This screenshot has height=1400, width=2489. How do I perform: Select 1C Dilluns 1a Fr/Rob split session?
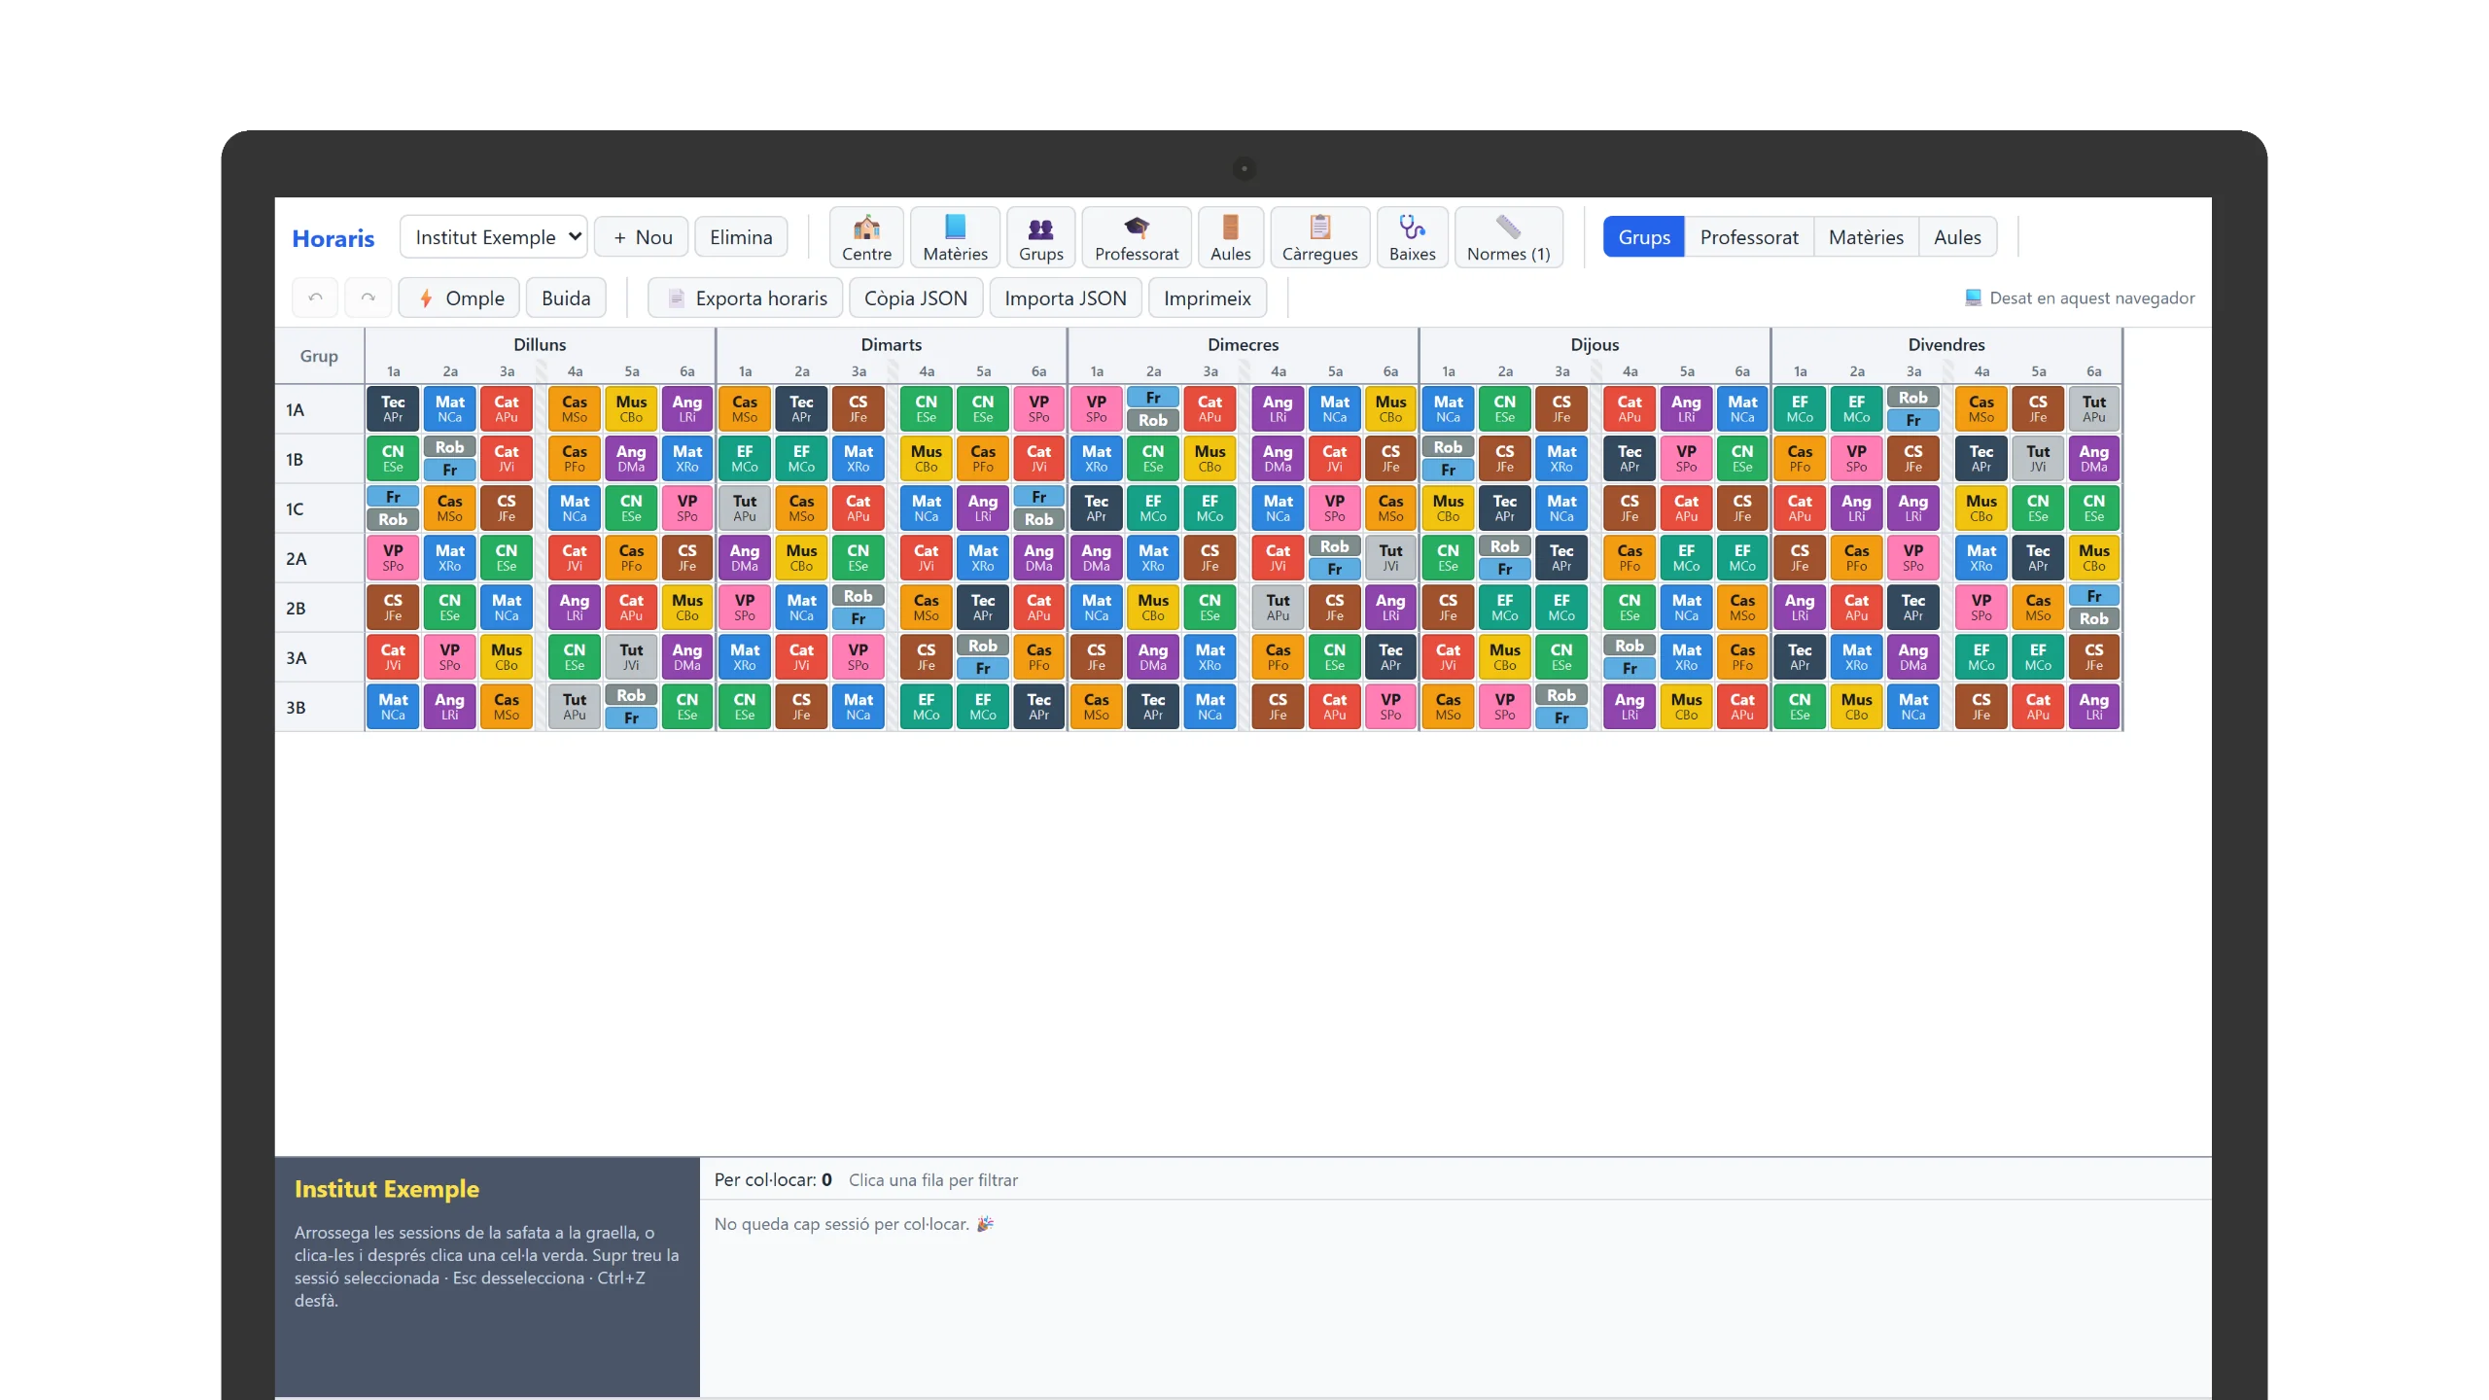(393, 508)
